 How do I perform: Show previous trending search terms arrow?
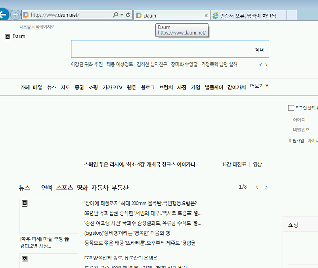tap(261, 65)
